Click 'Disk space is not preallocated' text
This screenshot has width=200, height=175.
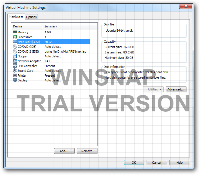pyautogui.click(x=137, y=72)
